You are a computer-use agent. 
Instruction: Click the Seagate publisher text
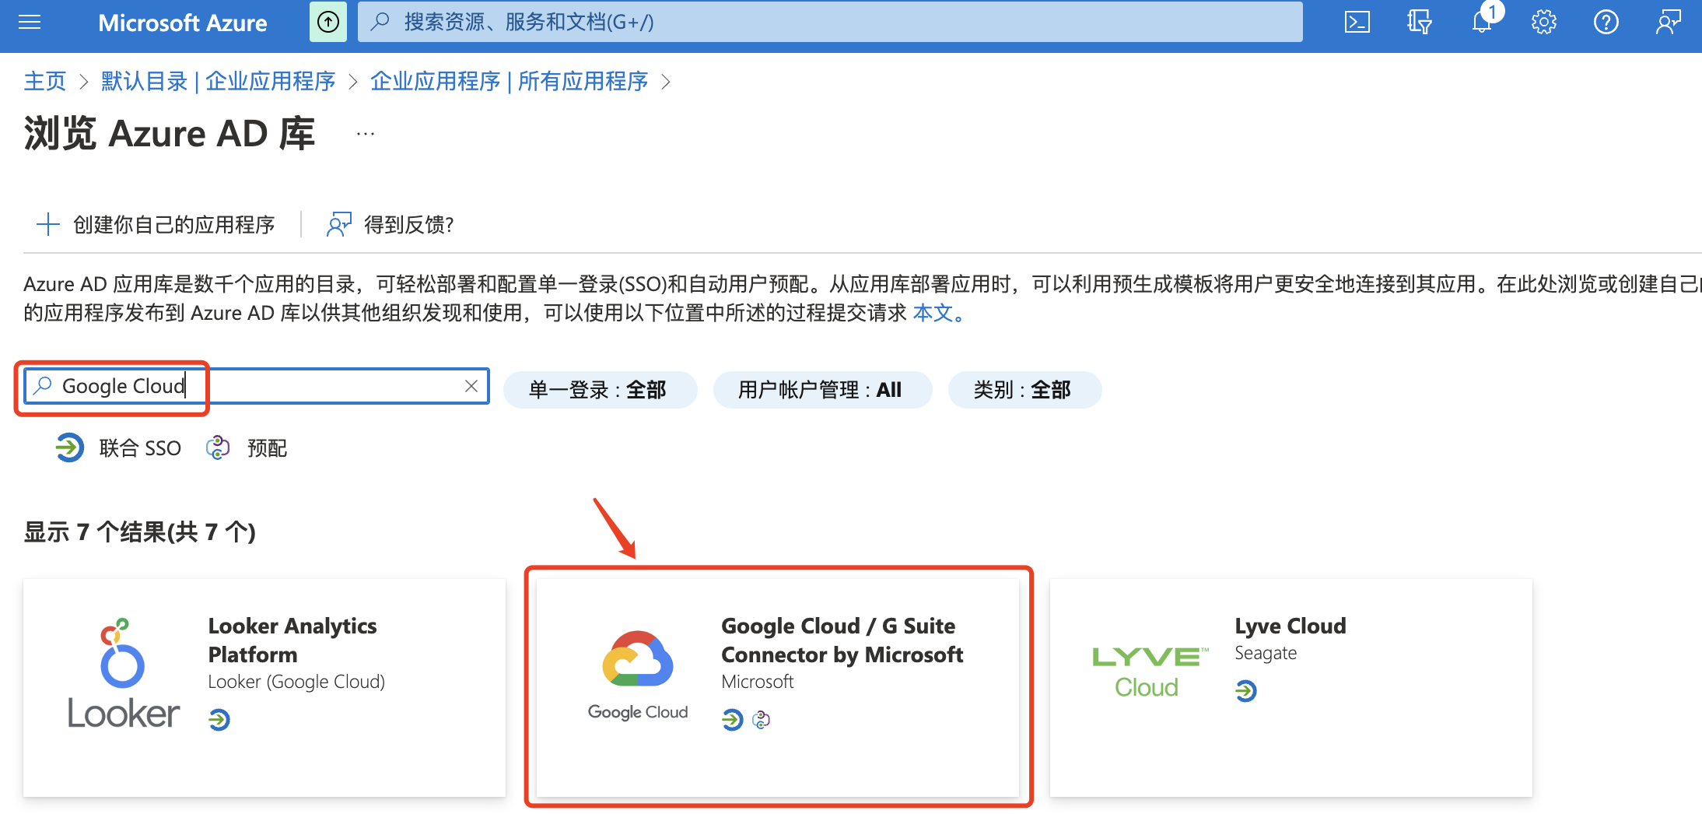click(x=1266, y=653)
